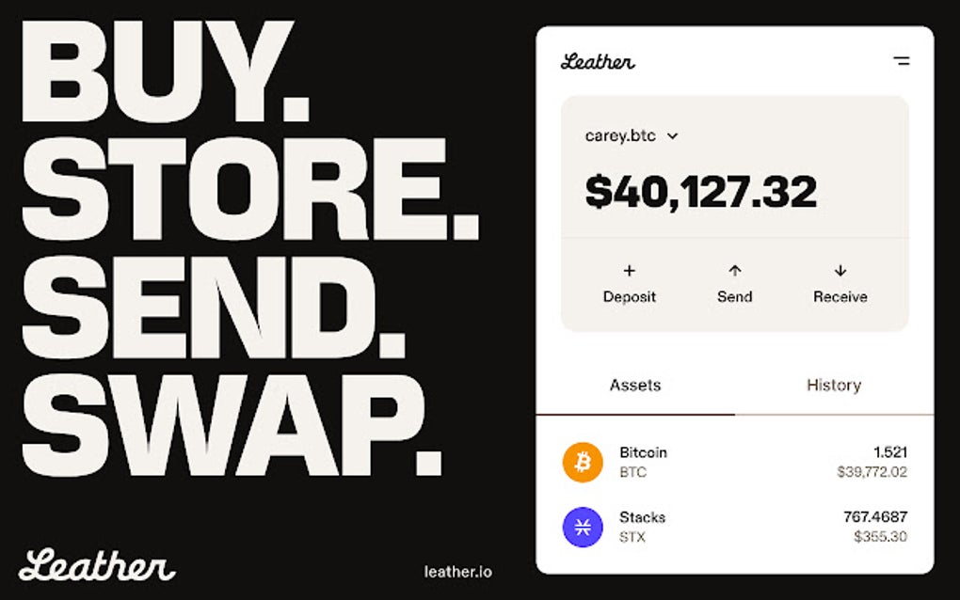Click the purple Stacks icon
The height and width of the screenshot is (600, 960).
583,527
